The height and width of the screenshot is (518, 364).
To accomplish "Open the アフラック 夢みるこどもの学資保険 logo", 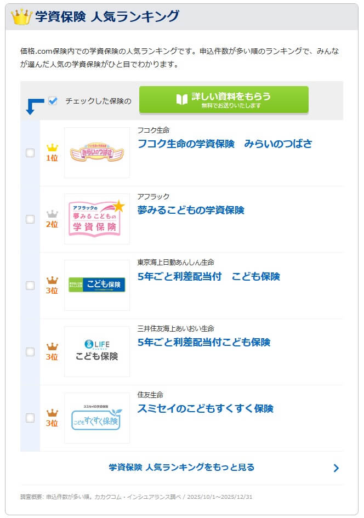I will pos(97,219).
